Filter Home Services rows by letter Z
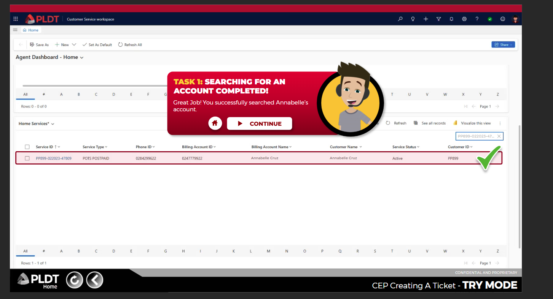 click(497, 251)
